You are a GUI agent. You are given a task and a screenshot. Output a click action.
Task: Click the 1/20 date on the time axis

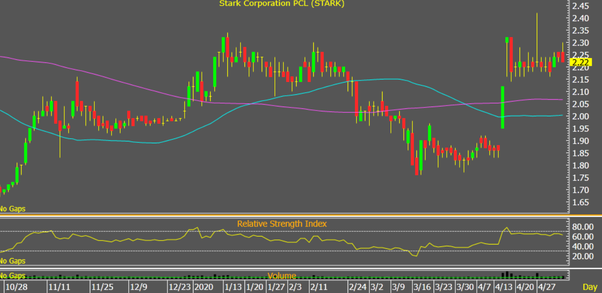click(x=255, y=287)
